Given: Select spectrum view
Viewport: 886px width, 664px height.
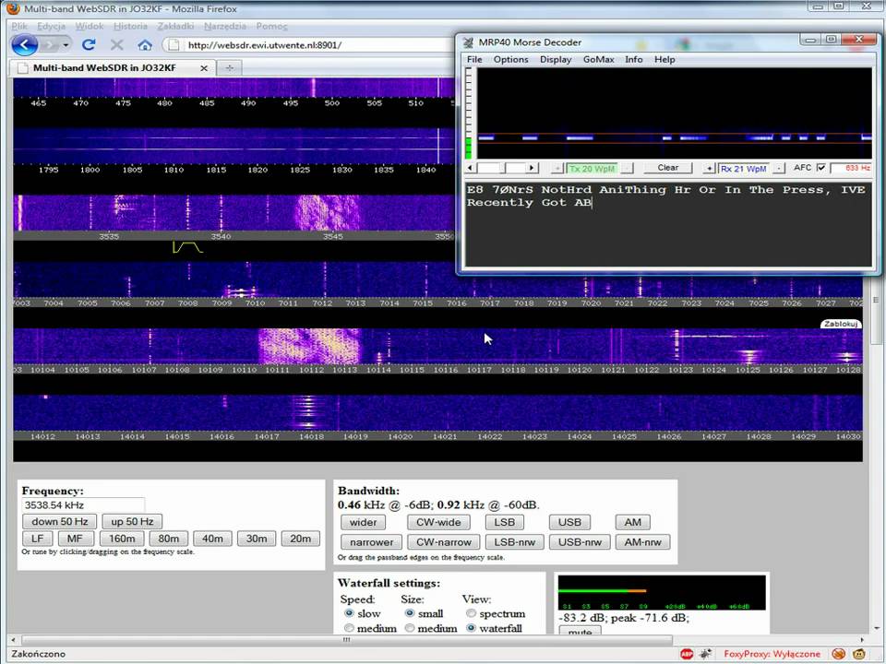Looking at the screenshot, I should tap(471, 613).
